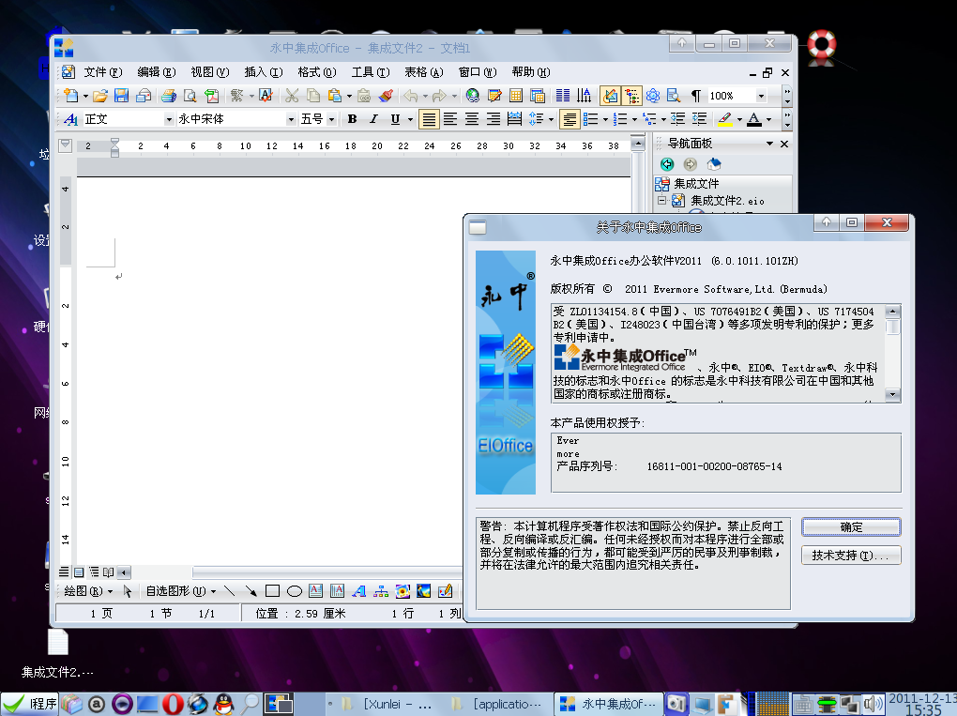Viewport: 957px width, 716px height.
Task: Open the 格式 (O) menu
Action: pos(317,72)
